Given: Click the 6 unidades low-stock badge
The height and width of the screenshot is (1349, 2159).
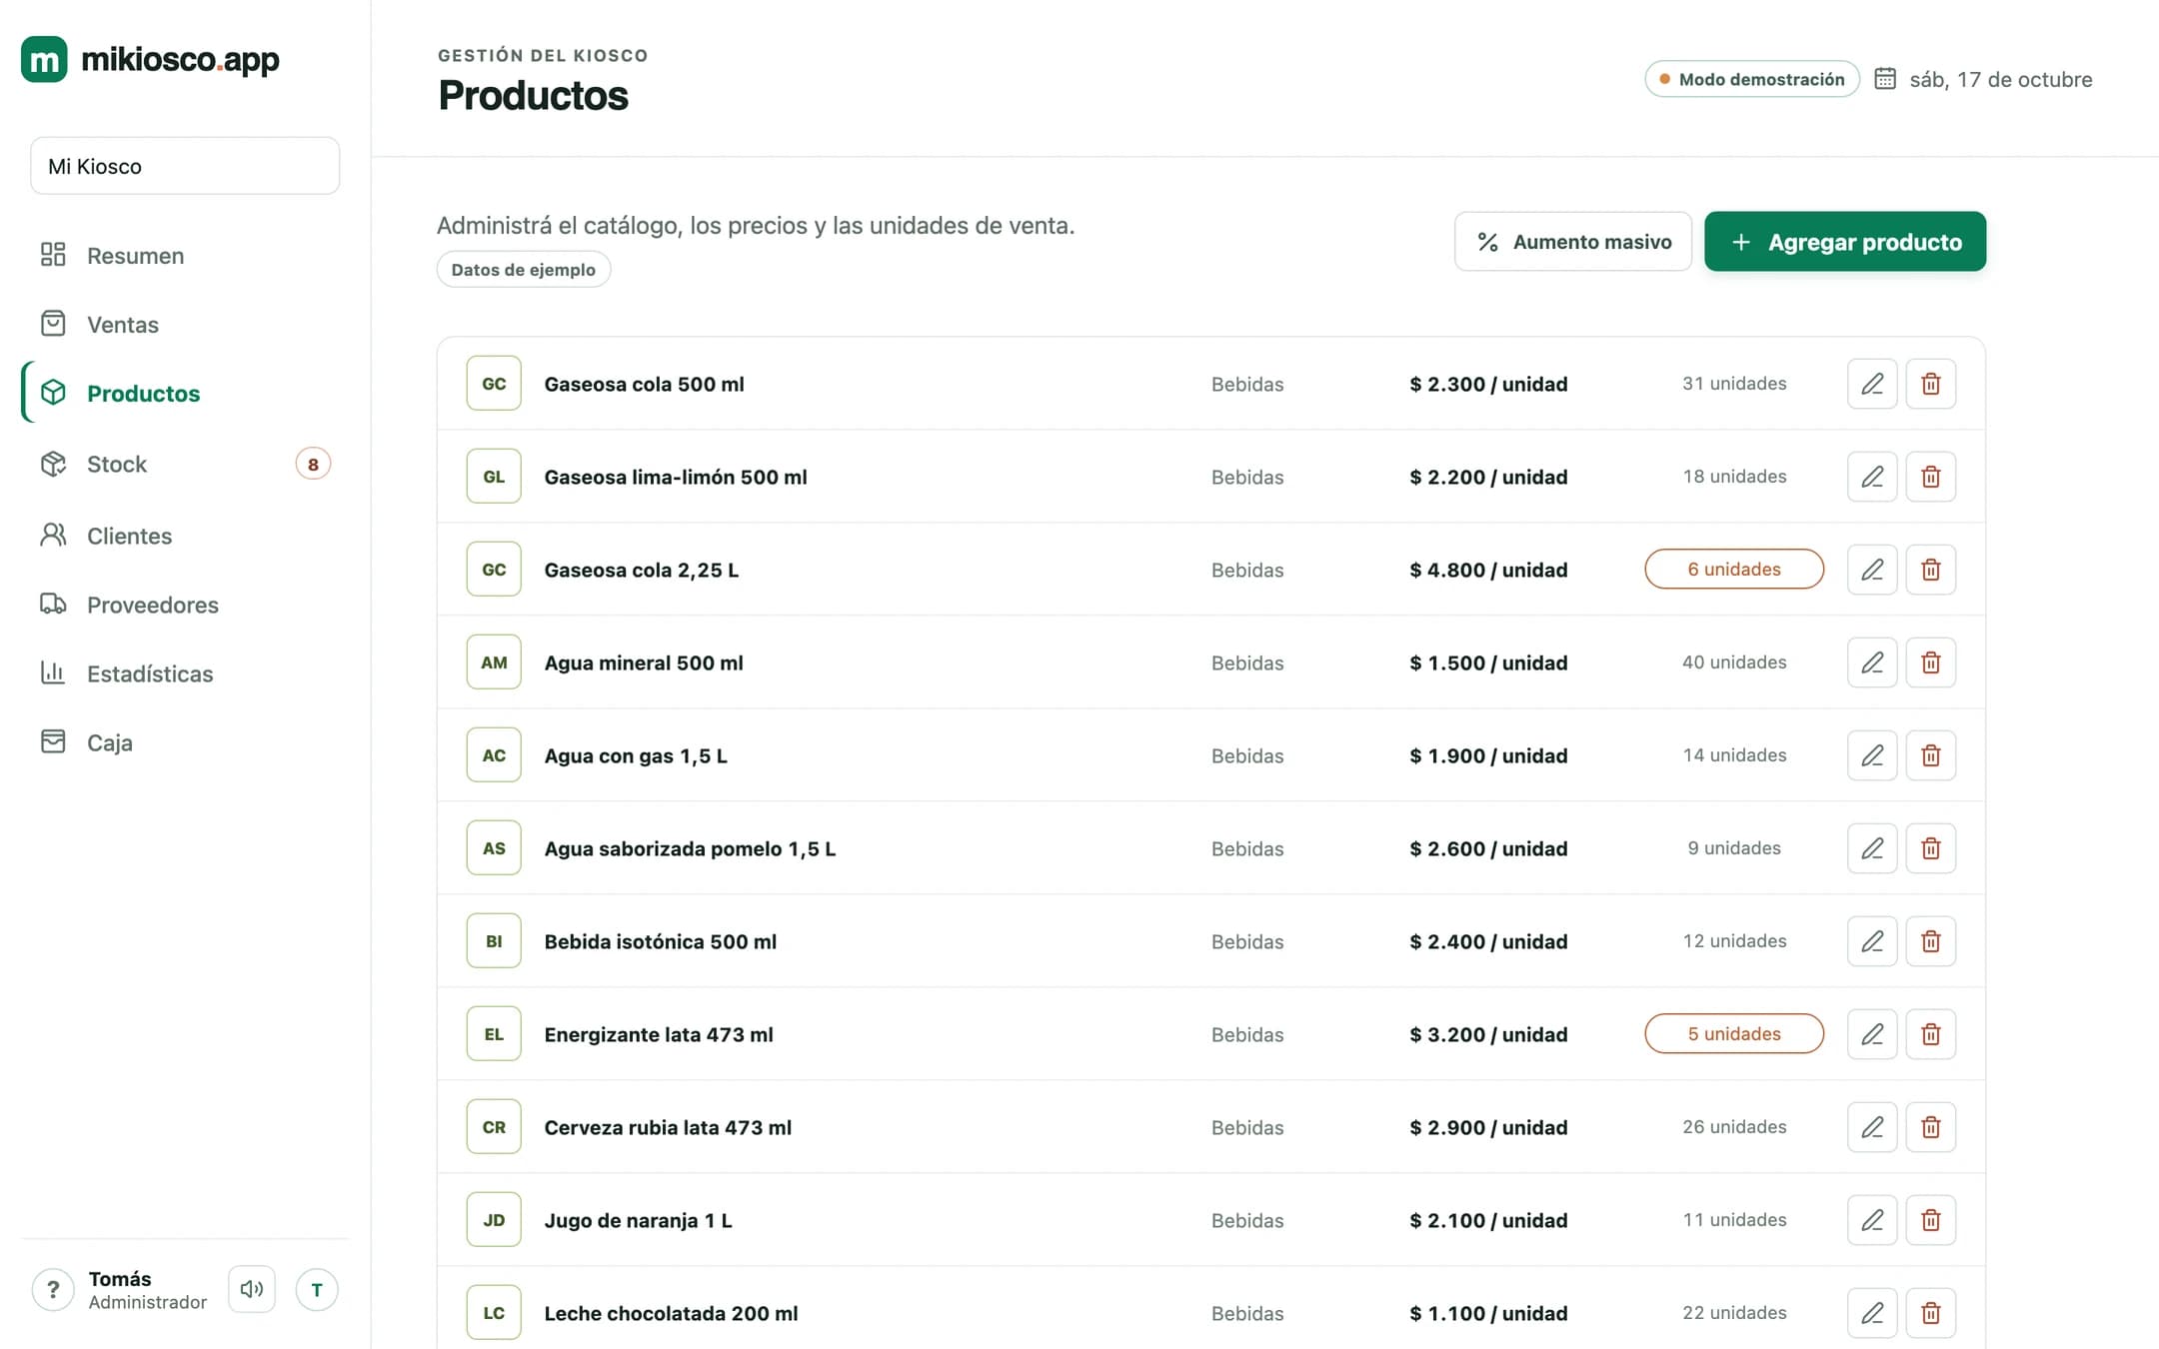Looking at the screenshot, I should 1734,569.
